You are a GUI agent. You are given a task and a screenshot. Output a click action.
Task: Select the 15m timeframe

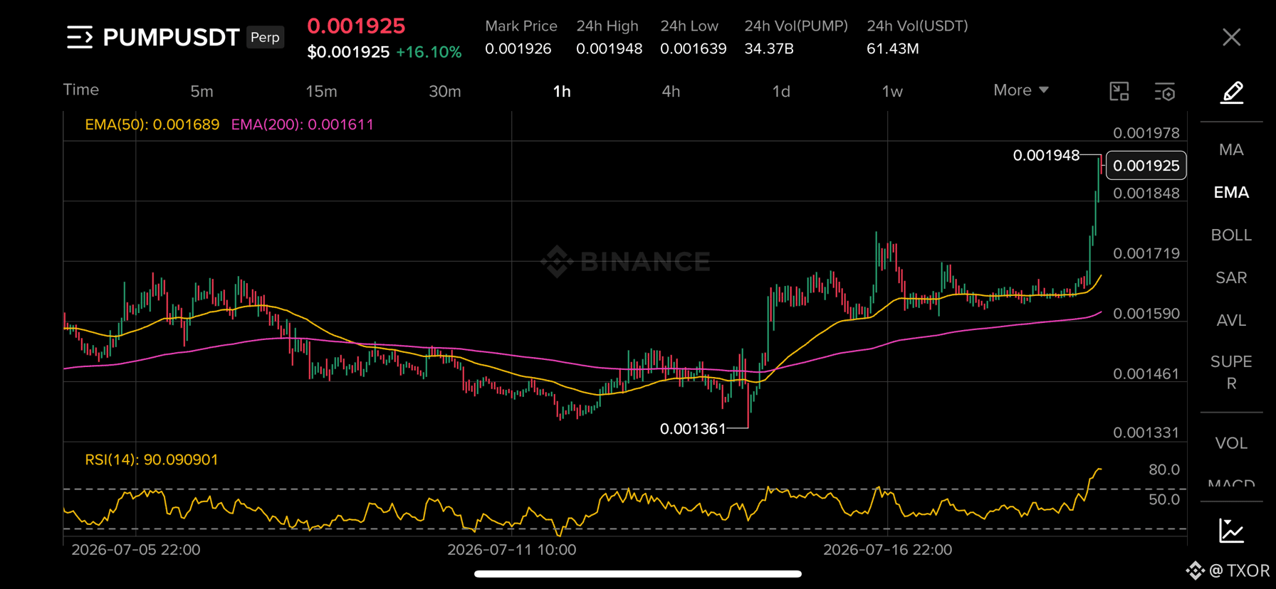321,91
